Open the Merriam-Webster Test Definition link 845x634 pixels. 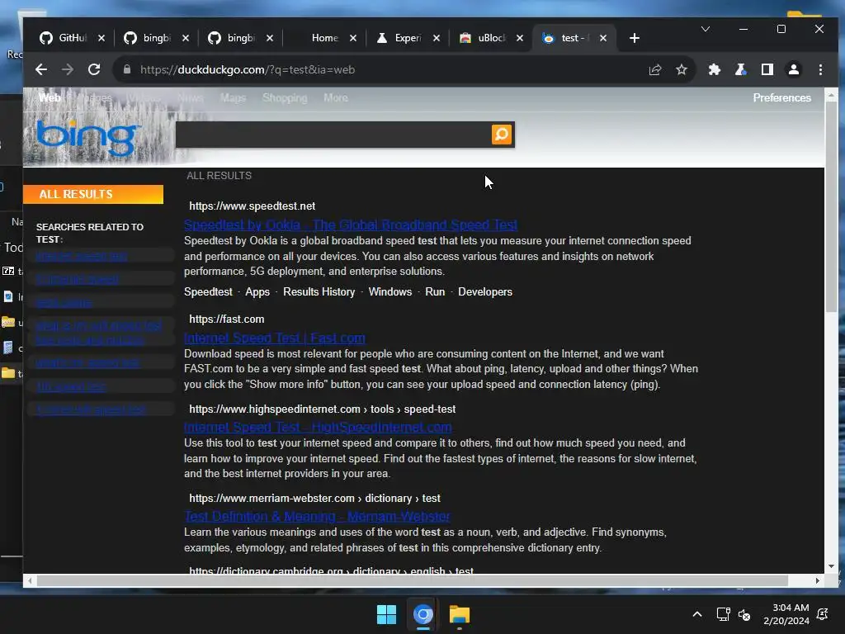pyautogui.click(x=317, y=517)
